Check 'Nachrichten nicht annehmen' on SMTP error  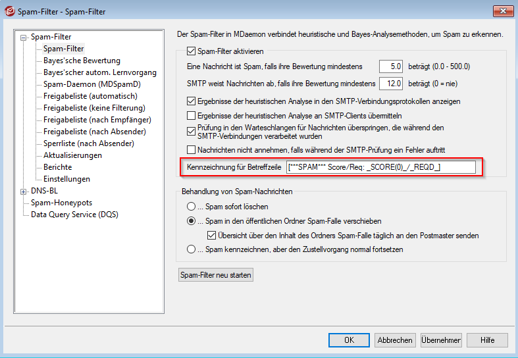pos(192,149)
